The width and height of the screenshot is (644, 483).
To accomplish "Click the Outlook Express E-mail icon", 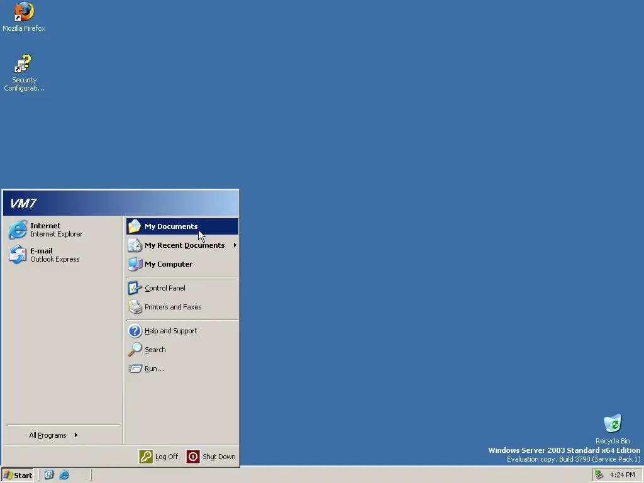I will tap(18, 255).
